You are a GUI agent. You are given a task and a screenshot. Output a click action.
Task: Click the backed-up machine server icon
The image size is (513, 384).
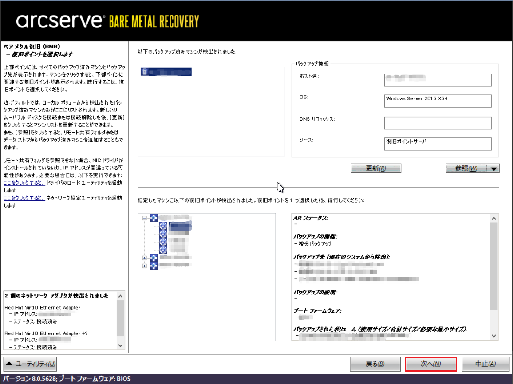click(x=145, y=72)
